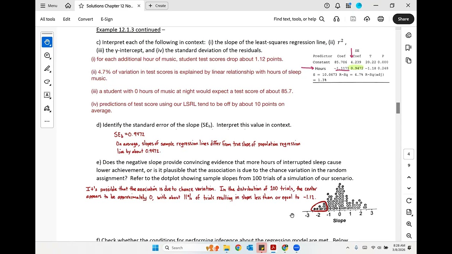Select the Fill and sign pen tool
Viewport: 452px width, 254px height.
47,108
